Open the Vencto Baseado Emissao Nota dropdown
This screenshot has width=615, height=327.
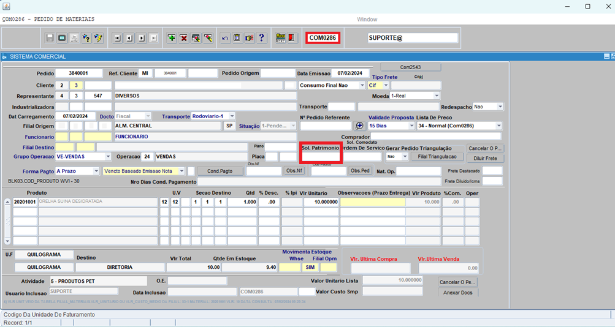(x=181, y=171)
